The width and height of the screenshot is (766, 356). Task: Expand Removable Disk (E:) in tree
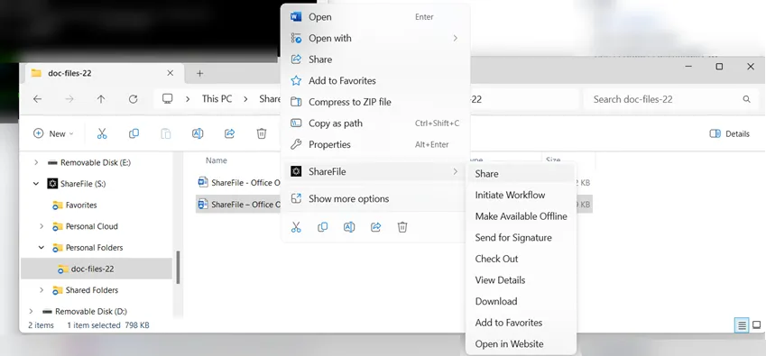pos(36,162)
